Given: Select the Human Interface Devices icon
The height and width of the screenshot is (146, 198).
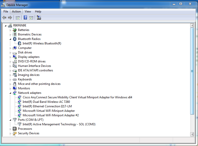Looking at the screenshot, I should tap(15, 66).
